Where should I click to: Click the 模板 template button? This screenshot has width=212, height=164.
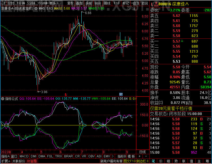point(131,156)
